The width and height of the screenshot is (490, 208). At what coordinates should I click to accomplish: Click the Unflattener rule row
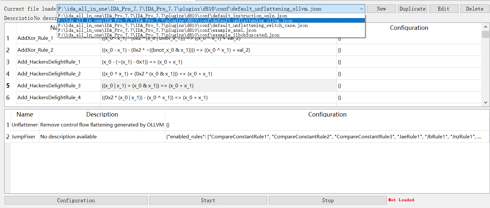[x=25, y=125]
